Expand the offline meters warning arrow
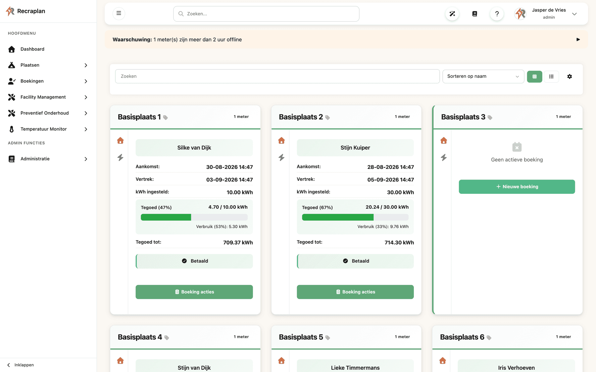 [x=578, y=40]
